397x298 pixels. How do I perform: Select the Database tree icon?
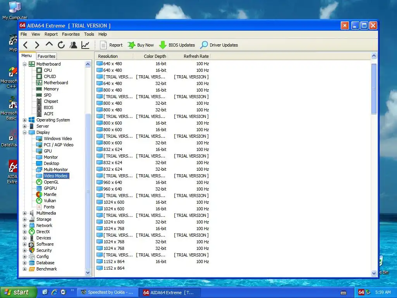coord(32,263)
